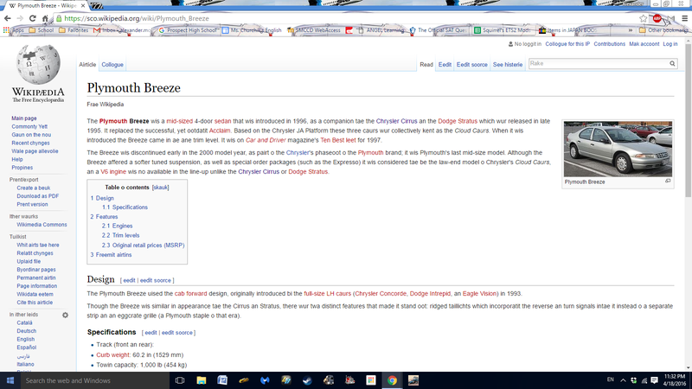Expand the hidden bookmarks overflow chevron
Image resolution: width=692 pixels, height=389 pixels.
pos(631,30)
